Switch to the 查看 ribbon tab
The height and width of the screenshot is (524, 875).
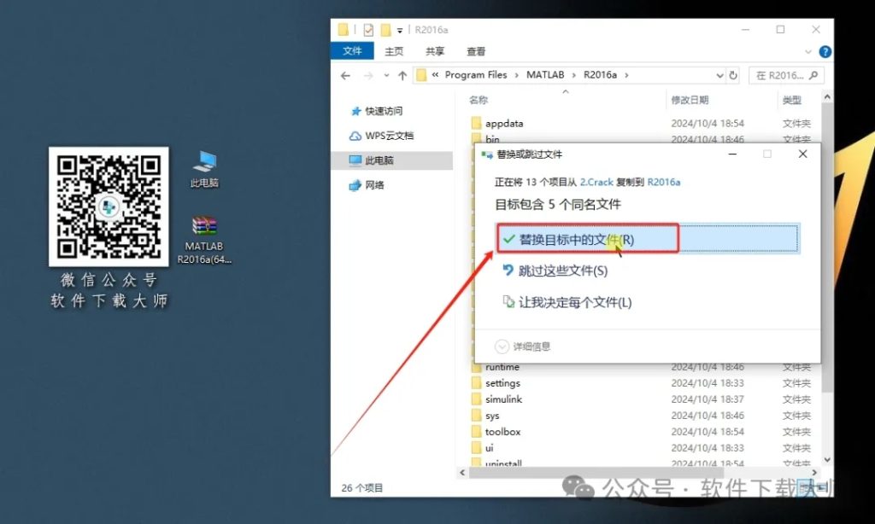475,50
